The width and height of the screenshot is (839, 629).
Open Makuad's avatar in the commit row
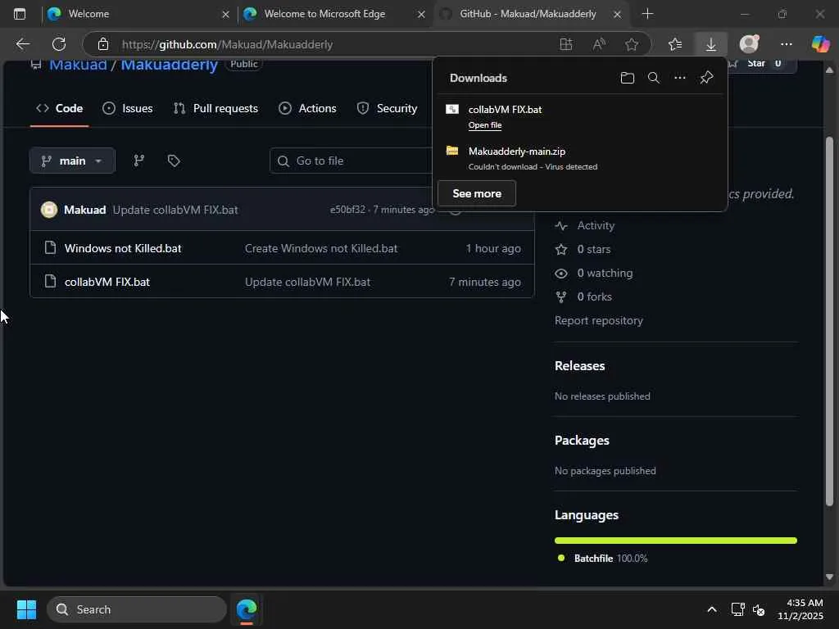tap(49, 210)
